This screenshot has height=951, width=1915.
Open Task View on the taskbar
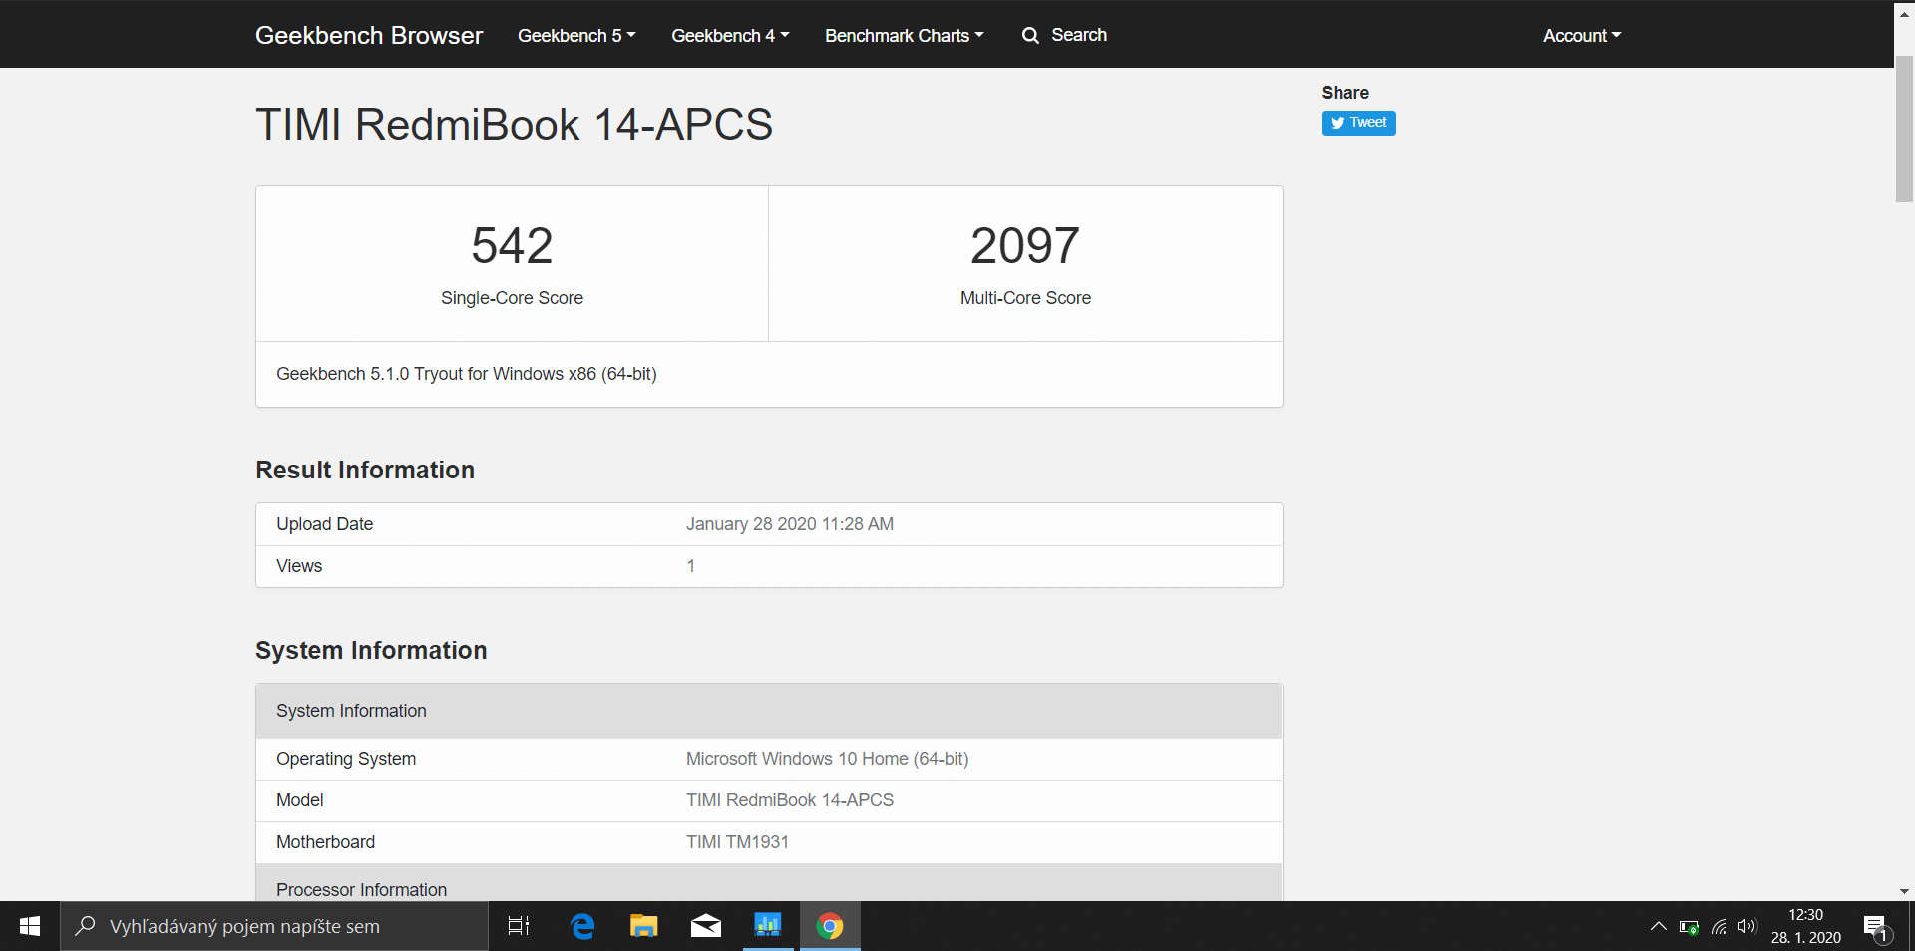coord(519,926)
